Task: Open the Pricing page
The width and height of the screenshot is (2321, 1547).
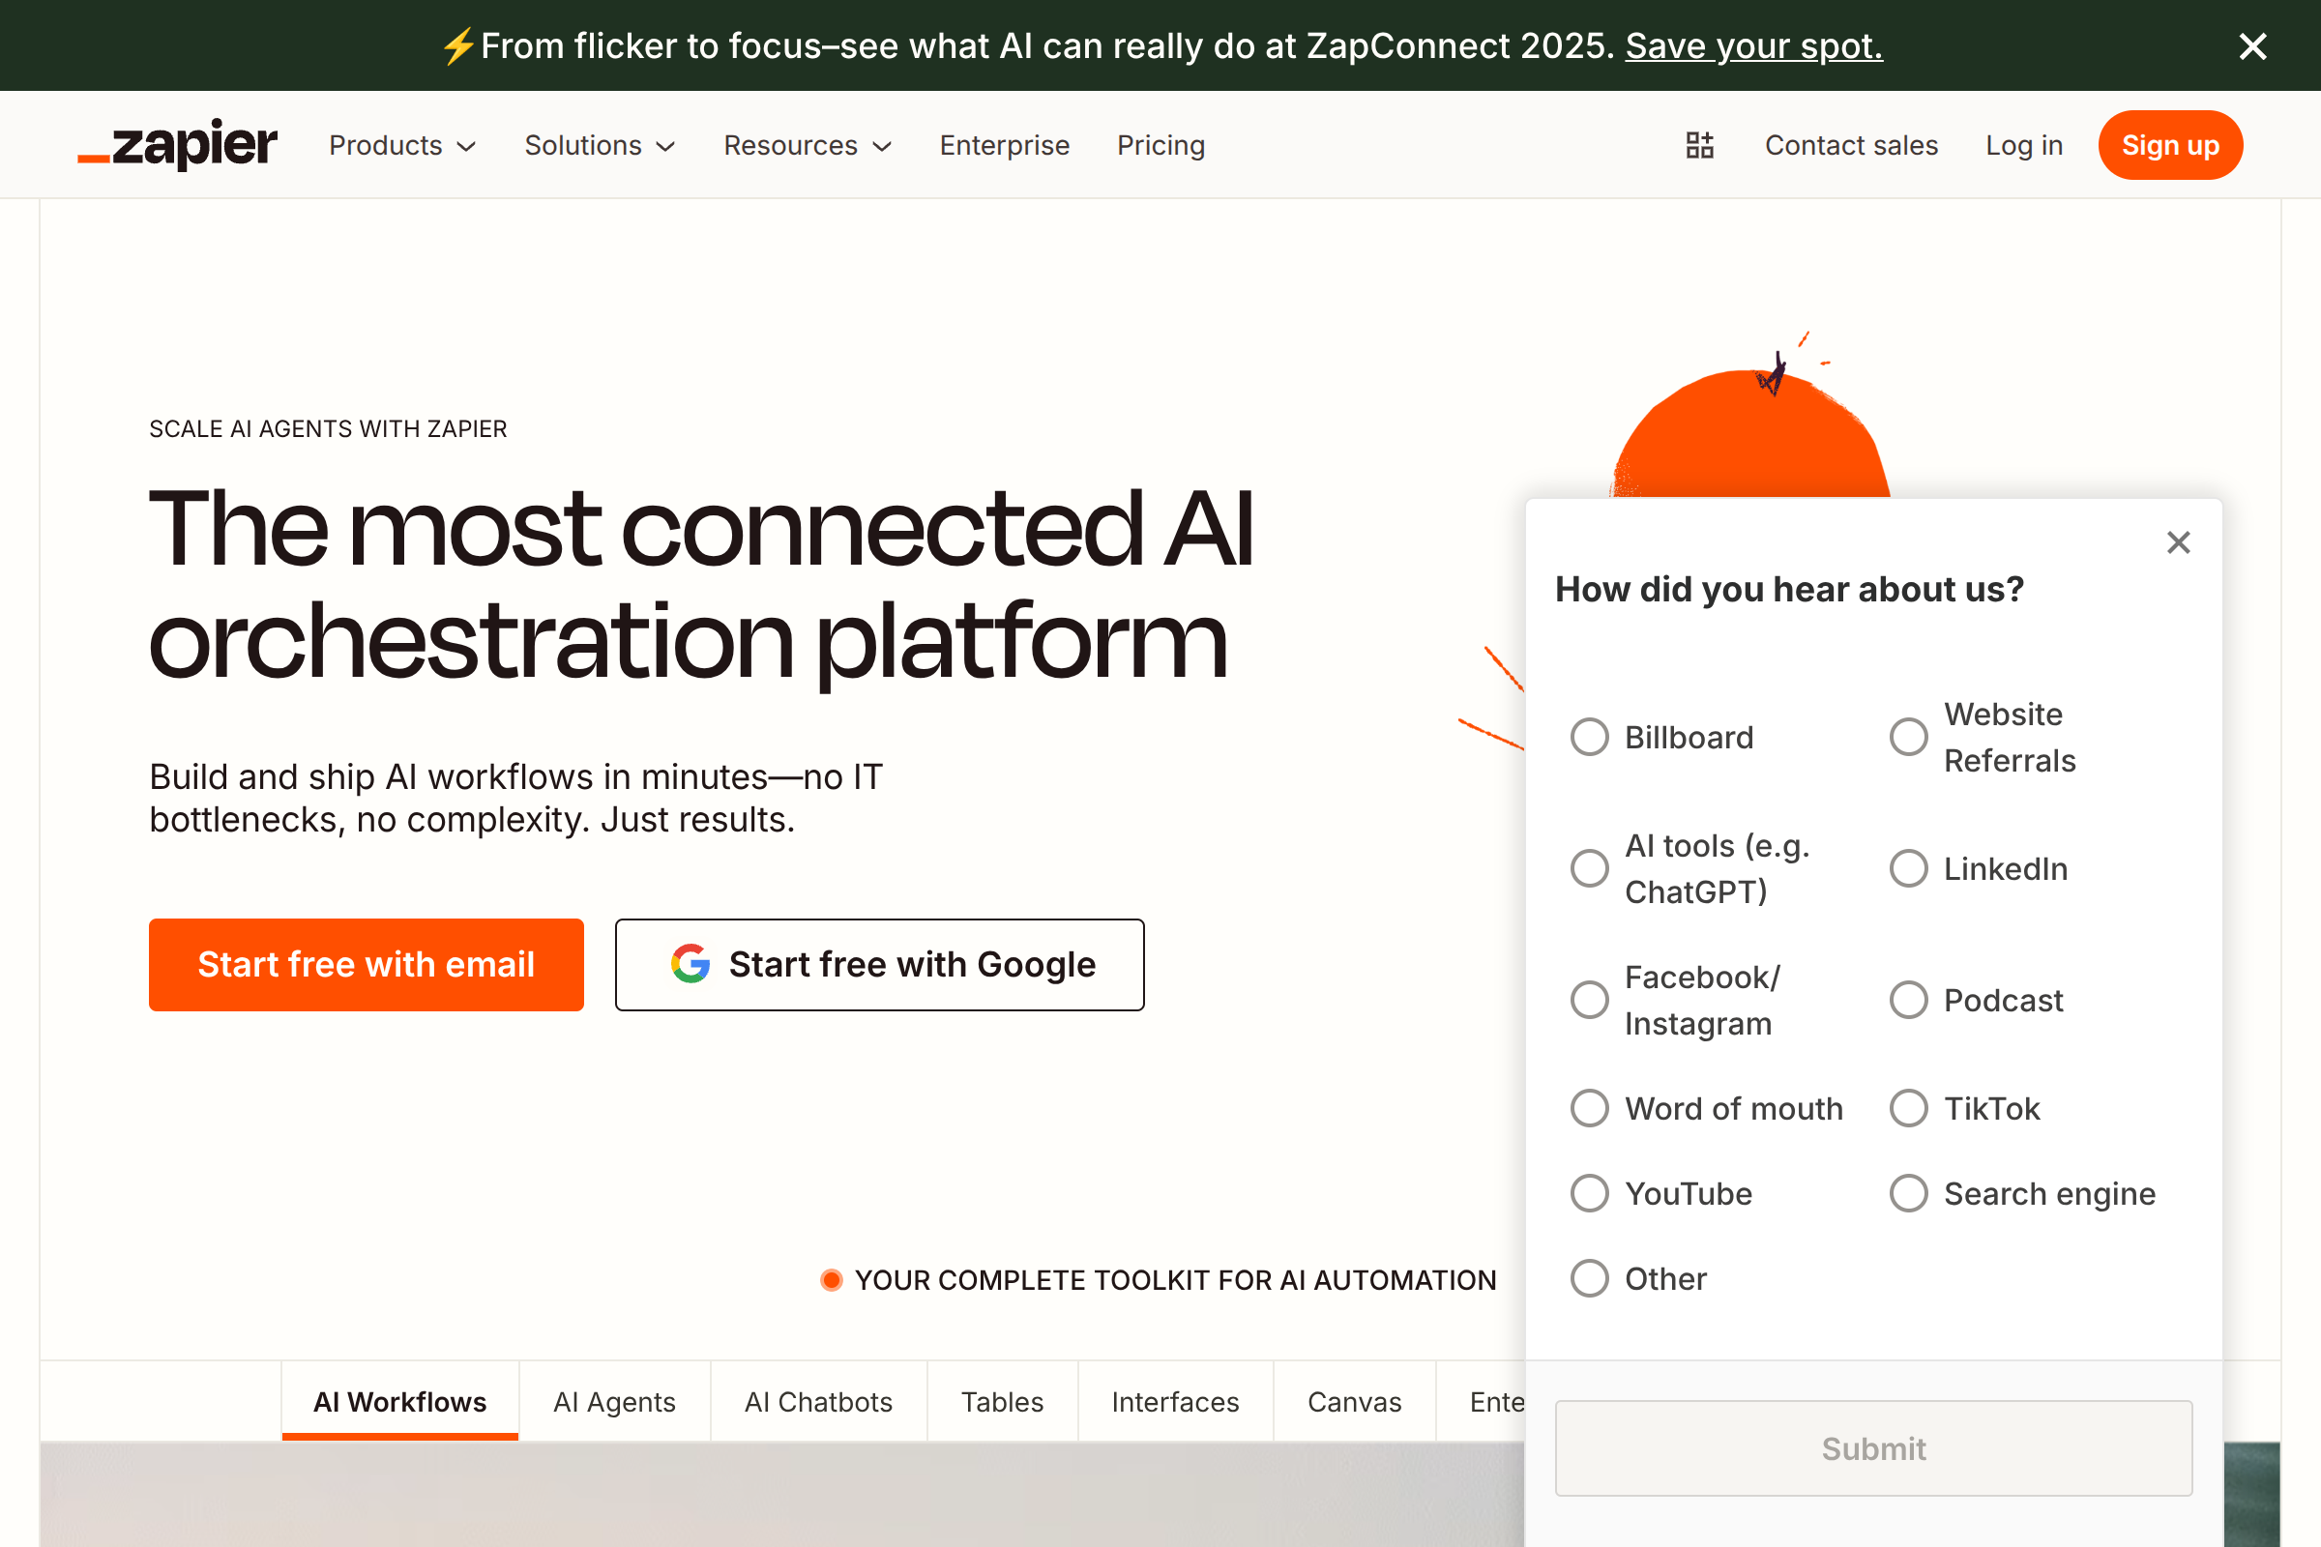Action: [1160, 145]
